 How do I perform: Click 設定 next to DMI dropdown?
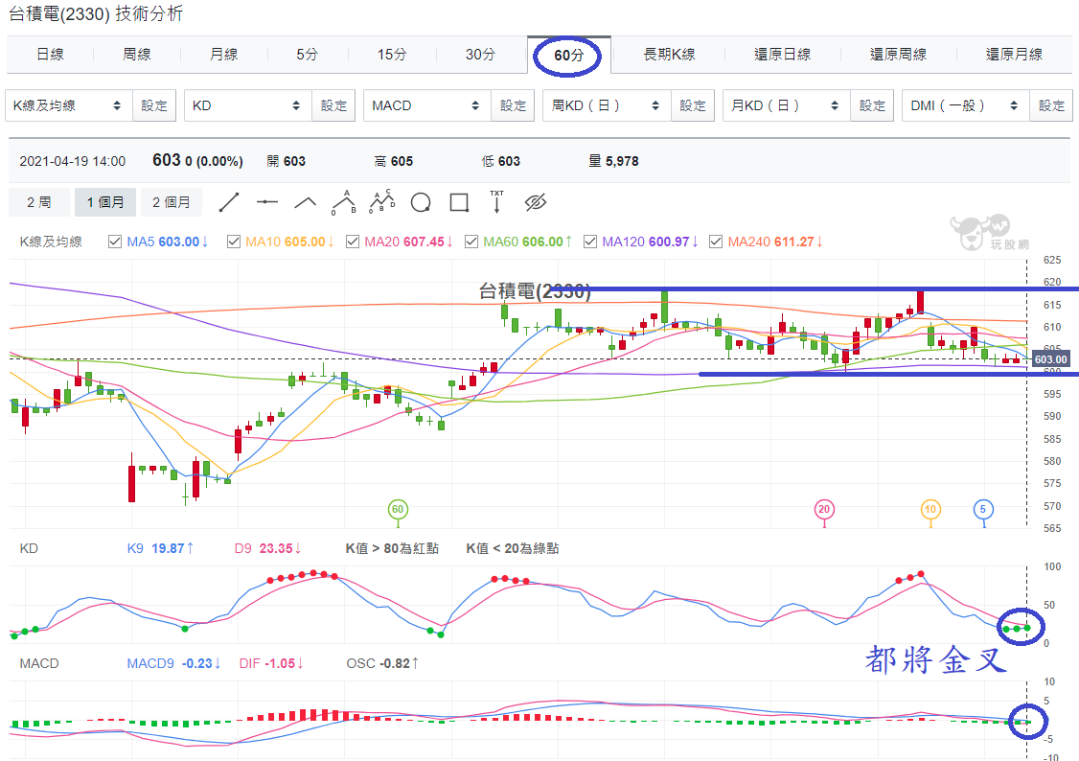(x=1051, y=105)
